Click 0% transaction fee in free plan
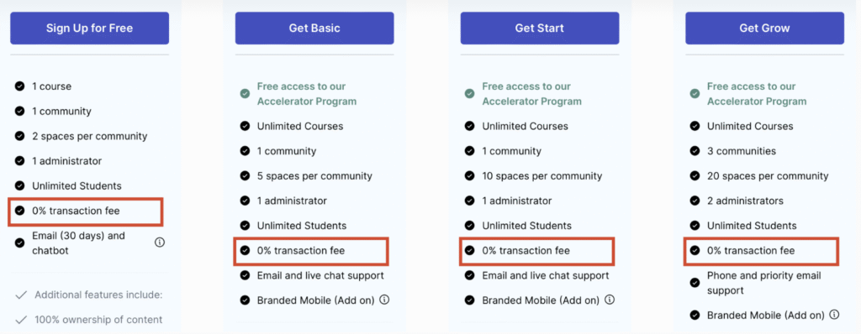Image resolution: width=861 pixels, height=334 pixels. pyautogui.click(x=76, y=211)
